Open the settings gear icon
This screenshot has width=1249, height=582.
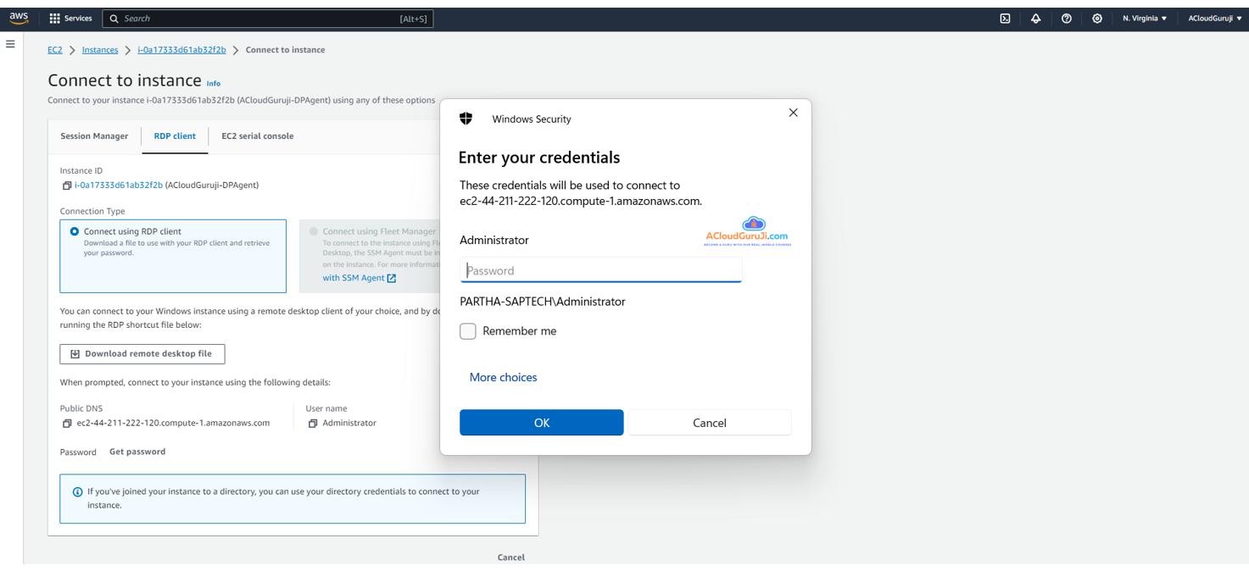point(1096,19)
